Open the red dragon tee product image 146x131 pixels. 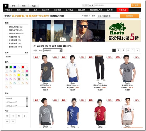pos(100,112)
